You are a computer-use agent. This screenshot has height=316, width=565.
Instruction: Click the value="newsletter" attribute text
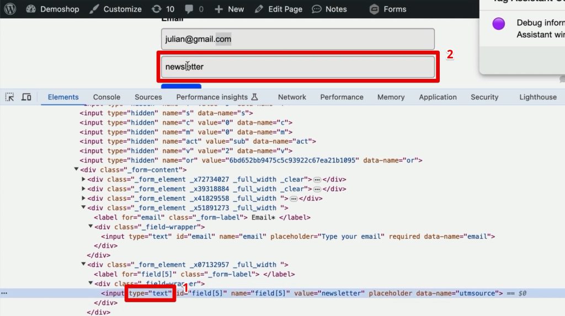click(329, 293)
